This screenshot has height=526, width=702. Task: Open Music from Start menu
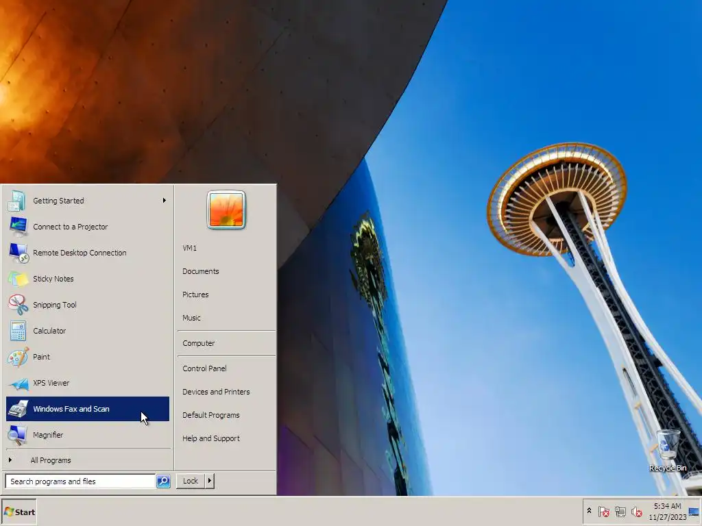point(191,318)
